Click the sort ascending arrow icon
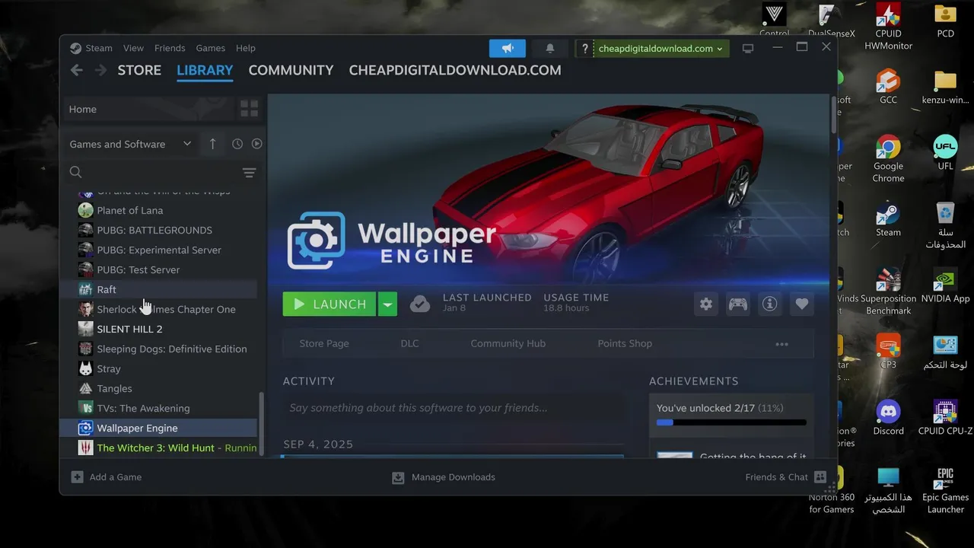Image resolution: width=974 pixels, height=548 pixels. click(x=212, y=144)
